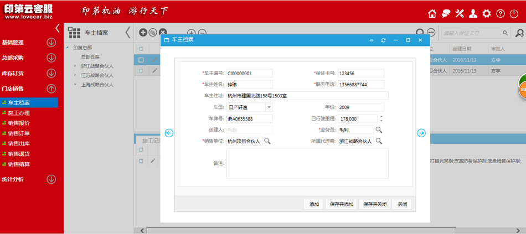The image size is (526, 234).
Task: Open lookup for 所属代理商 field
Action: [x=379, y=141]
